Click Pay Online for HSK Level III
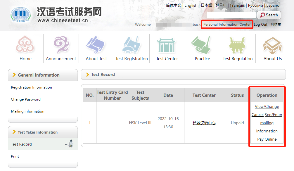 click(267, 139)
